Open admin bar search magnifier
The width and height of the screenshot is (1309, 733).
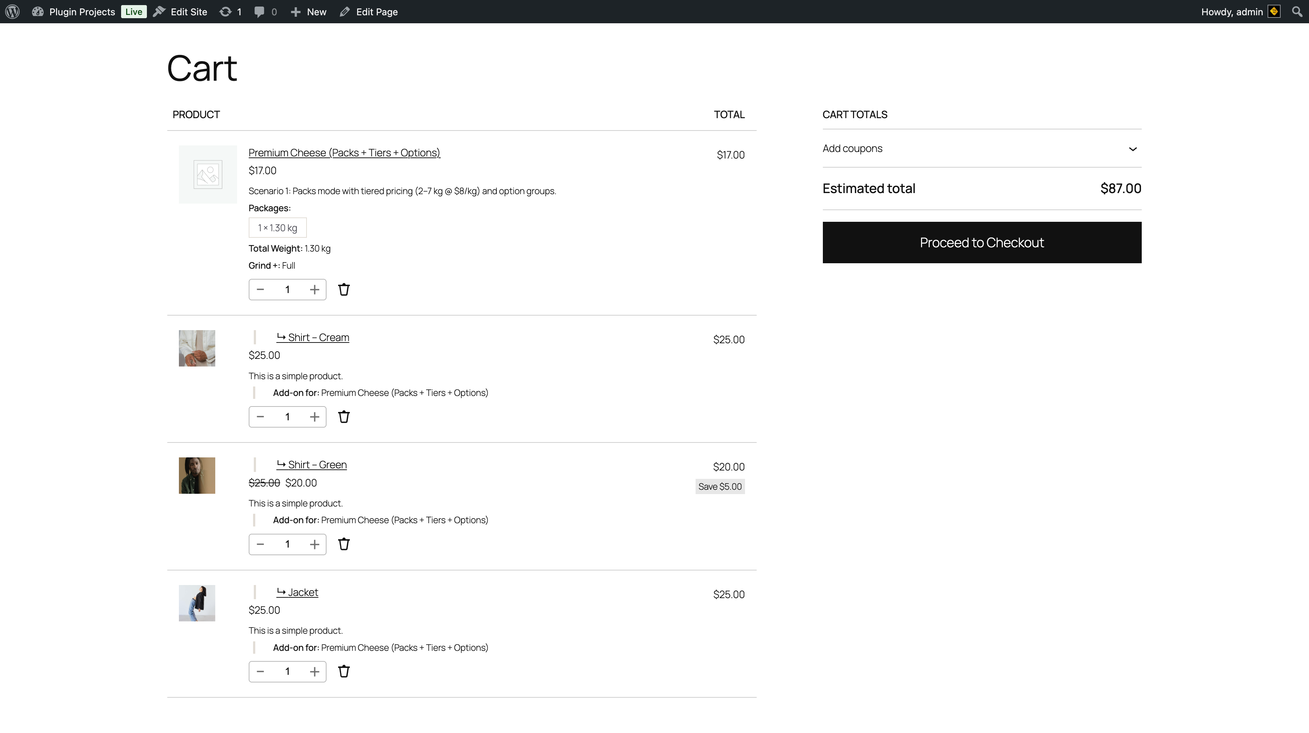point(1297,11)
